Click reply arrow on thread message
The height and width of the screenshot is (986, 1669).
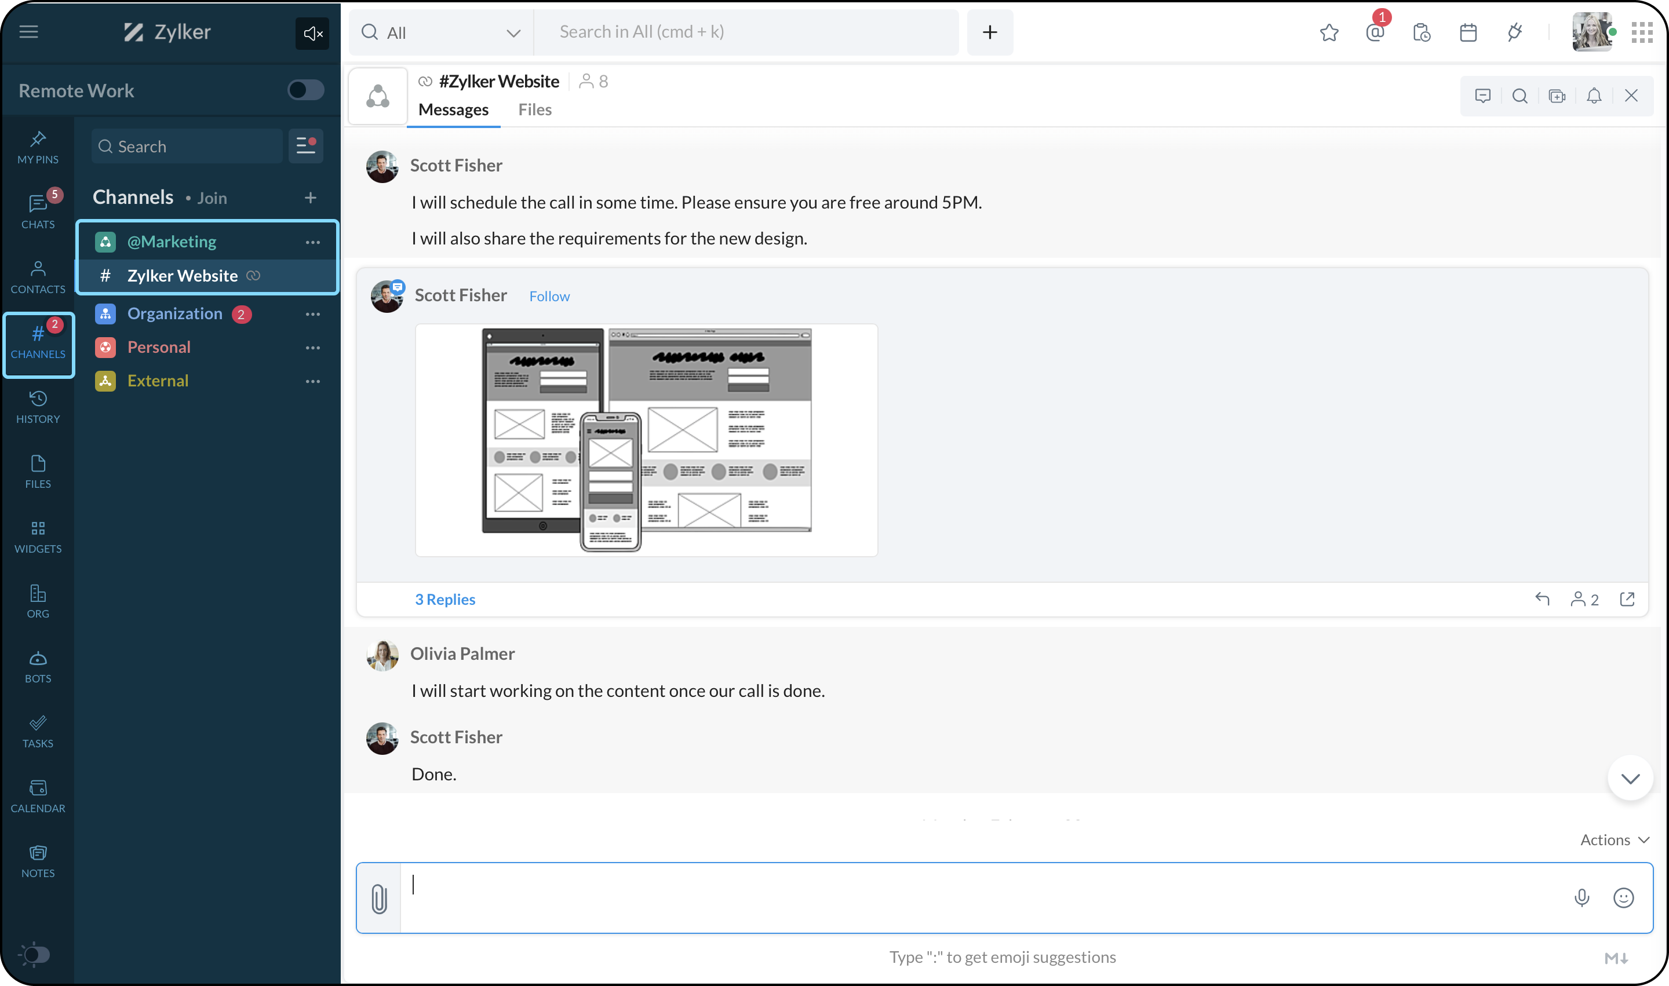coord(1542,600)
